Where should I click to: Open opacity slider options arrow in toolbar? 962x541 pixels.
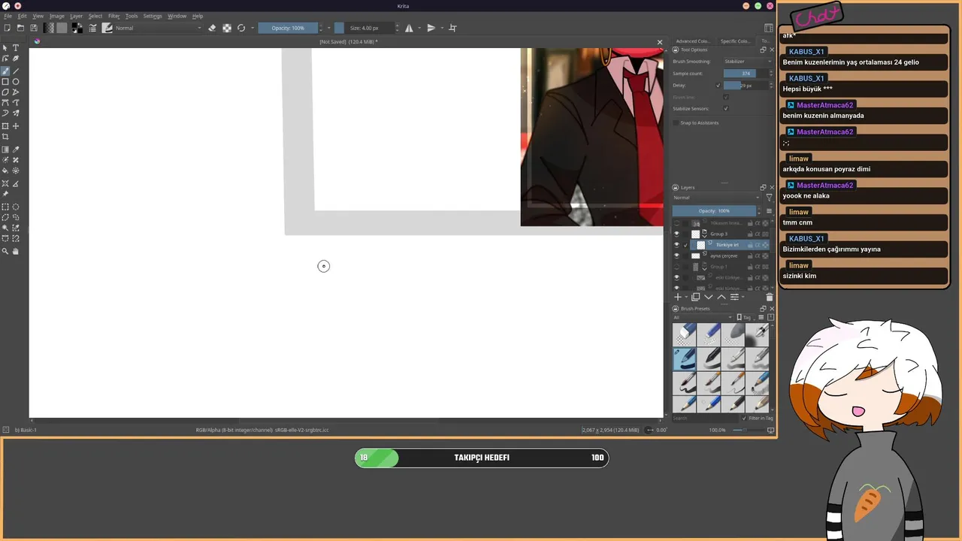(x=328, y=28)
